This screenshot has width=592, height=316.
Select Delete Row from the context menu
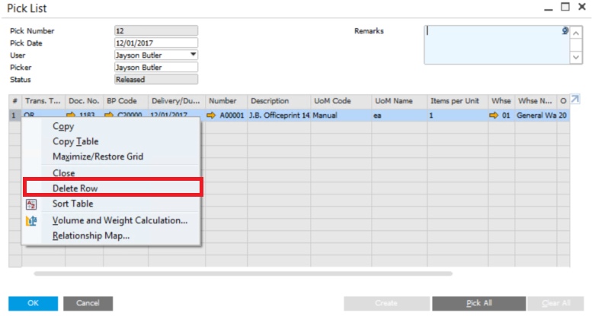75,188
